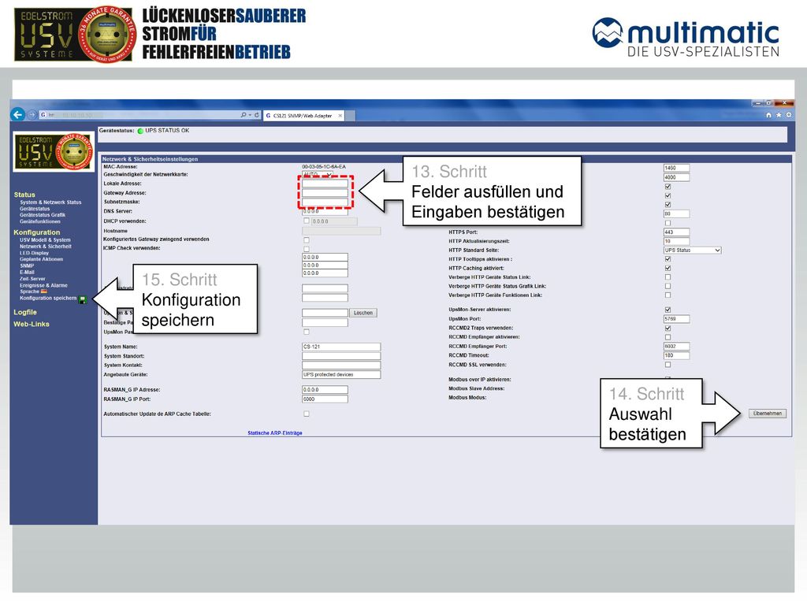Click the green UPS status indicator dot
Viewport: 807px width, 605px height.
click(140, 131)
